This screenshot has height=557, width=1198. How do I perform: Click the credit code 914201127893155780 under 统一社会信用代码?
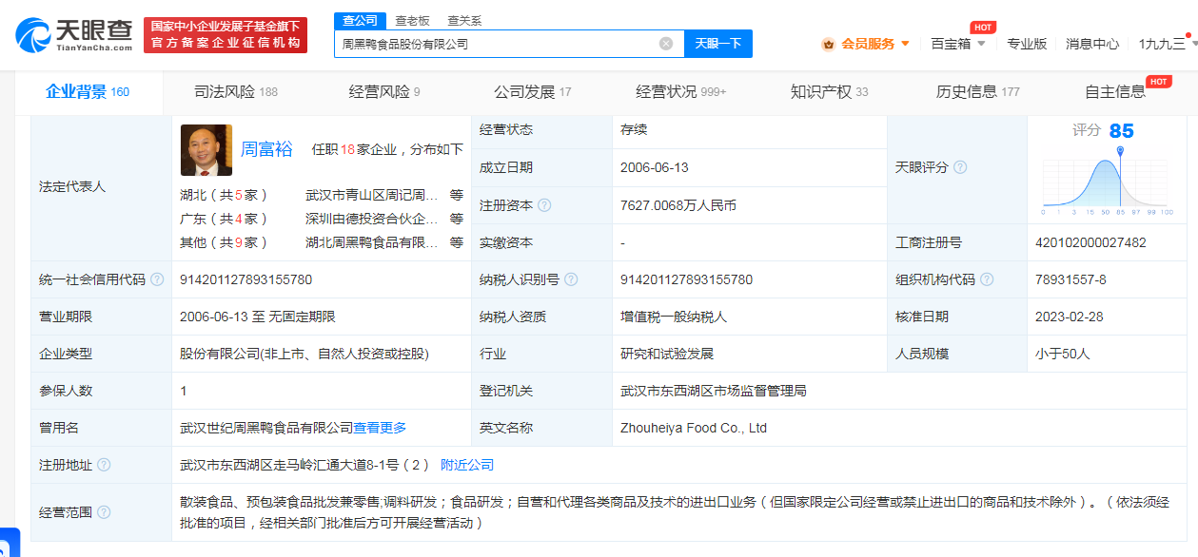click(x=245, y=279)
